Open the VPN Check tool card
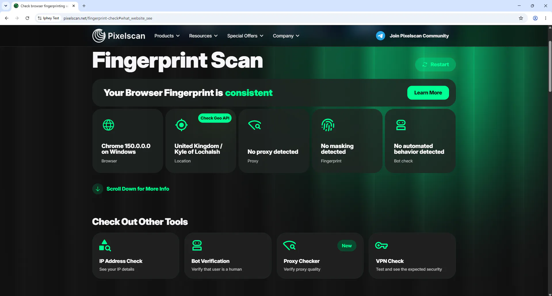Screen dimensions: 552x296 coord(412,256)
